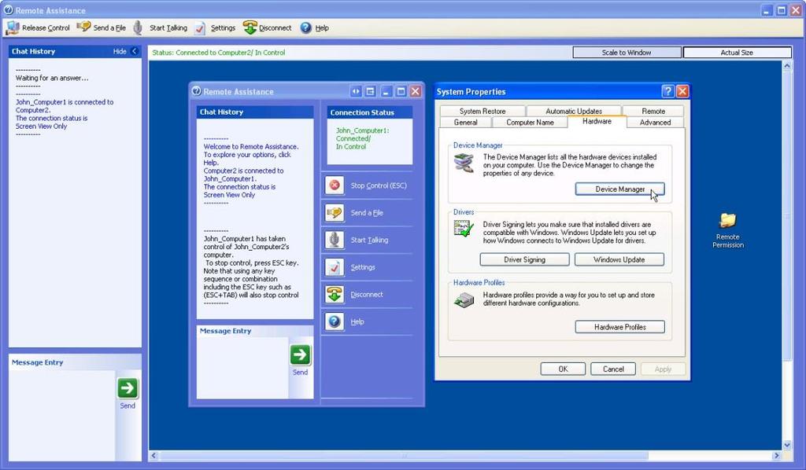Switch to the System Restore tab
The height and width of the screenshot is (470, 806).
click(482, 111)
